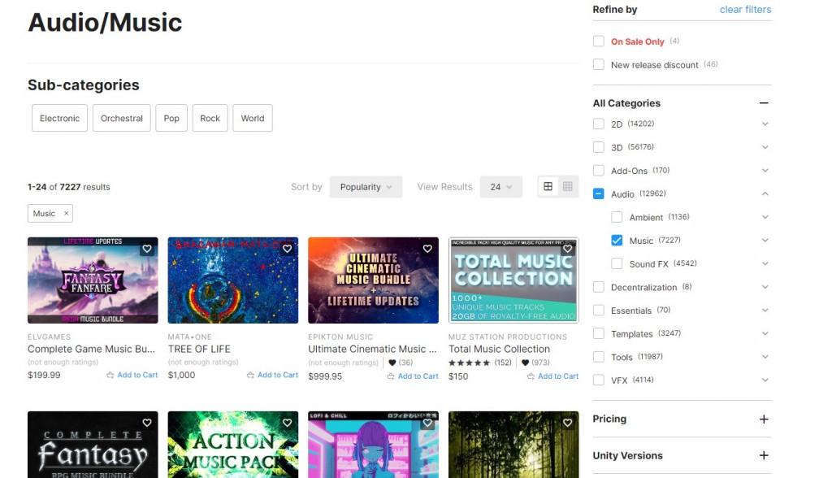Open the Action Music Pack thumbnail
This screenshot has height=478, width=832.
(233, 445)
